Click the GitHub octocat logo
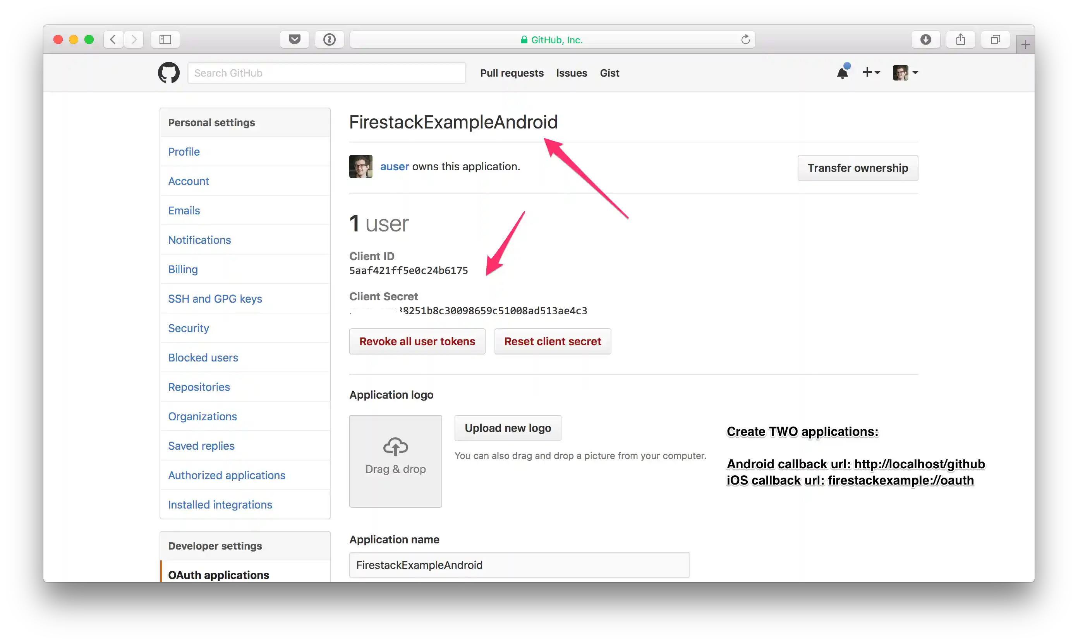The image size is (1078, 644). [x=168, y=72]
